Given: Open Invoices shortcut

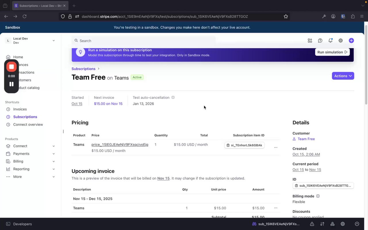Looking at the screenshot, I should [20, 109].
